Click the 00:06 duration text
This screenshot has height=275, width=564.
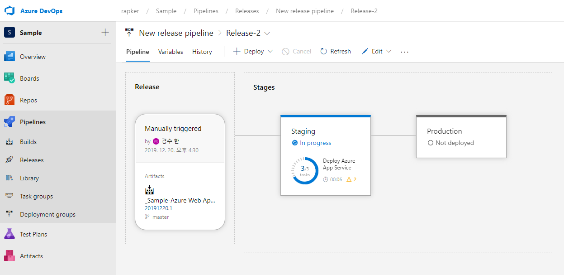(336, 179)
